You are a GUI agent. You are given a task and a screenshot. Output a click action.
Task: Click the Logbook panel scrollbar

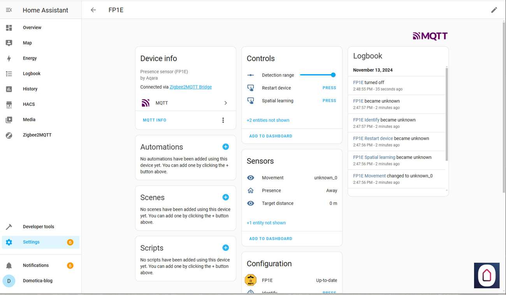[446, 113]
